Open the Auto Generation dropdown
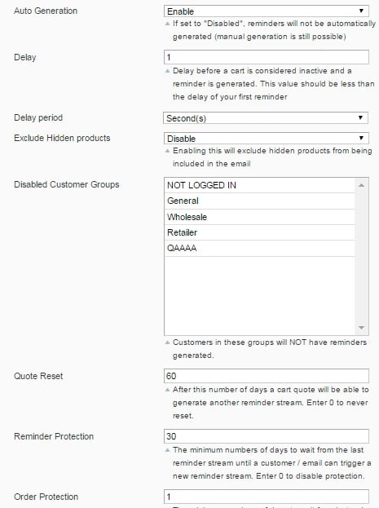Image resolution: width=379 pixels, height=508 pixels. tap(267, 11)
